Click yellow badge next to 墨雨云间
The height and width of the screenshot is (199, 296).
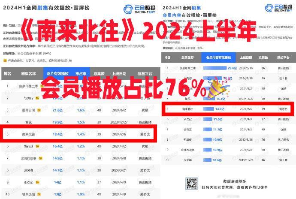pyautogui.click(x=39, y=110)
